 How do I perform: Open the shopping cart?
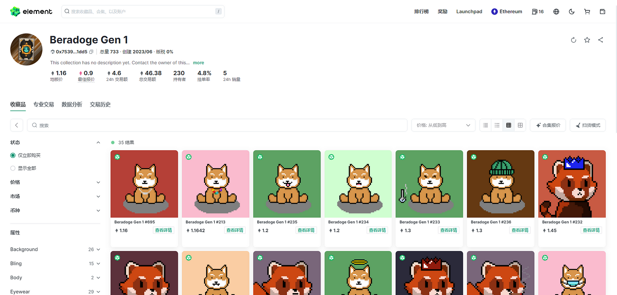[587, 12]
